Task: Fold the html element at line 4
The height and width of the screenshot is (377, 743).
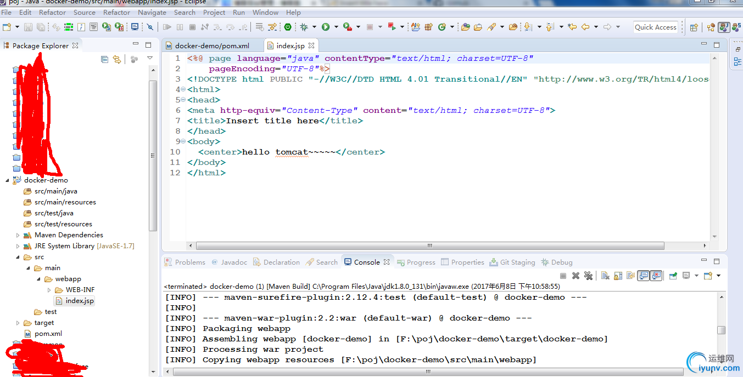Action: tap(183, 90)
